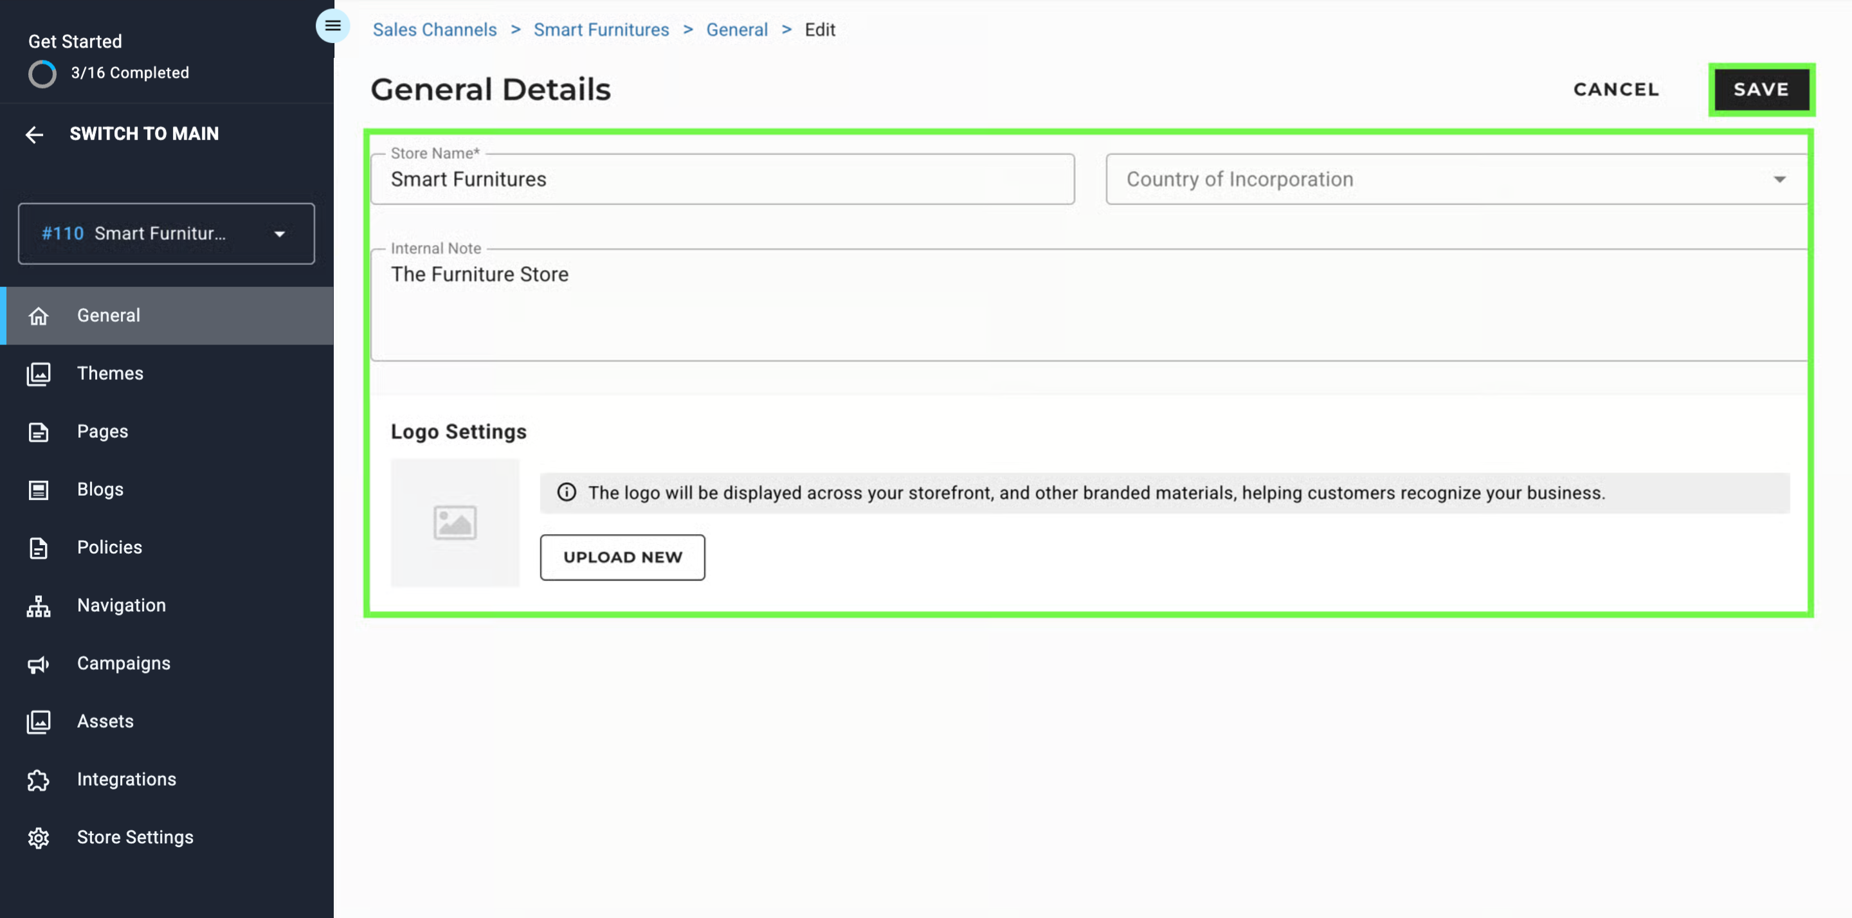Open the Themes menu item
The height and width of the screenshot is (918, 1852).
[167, 373]
